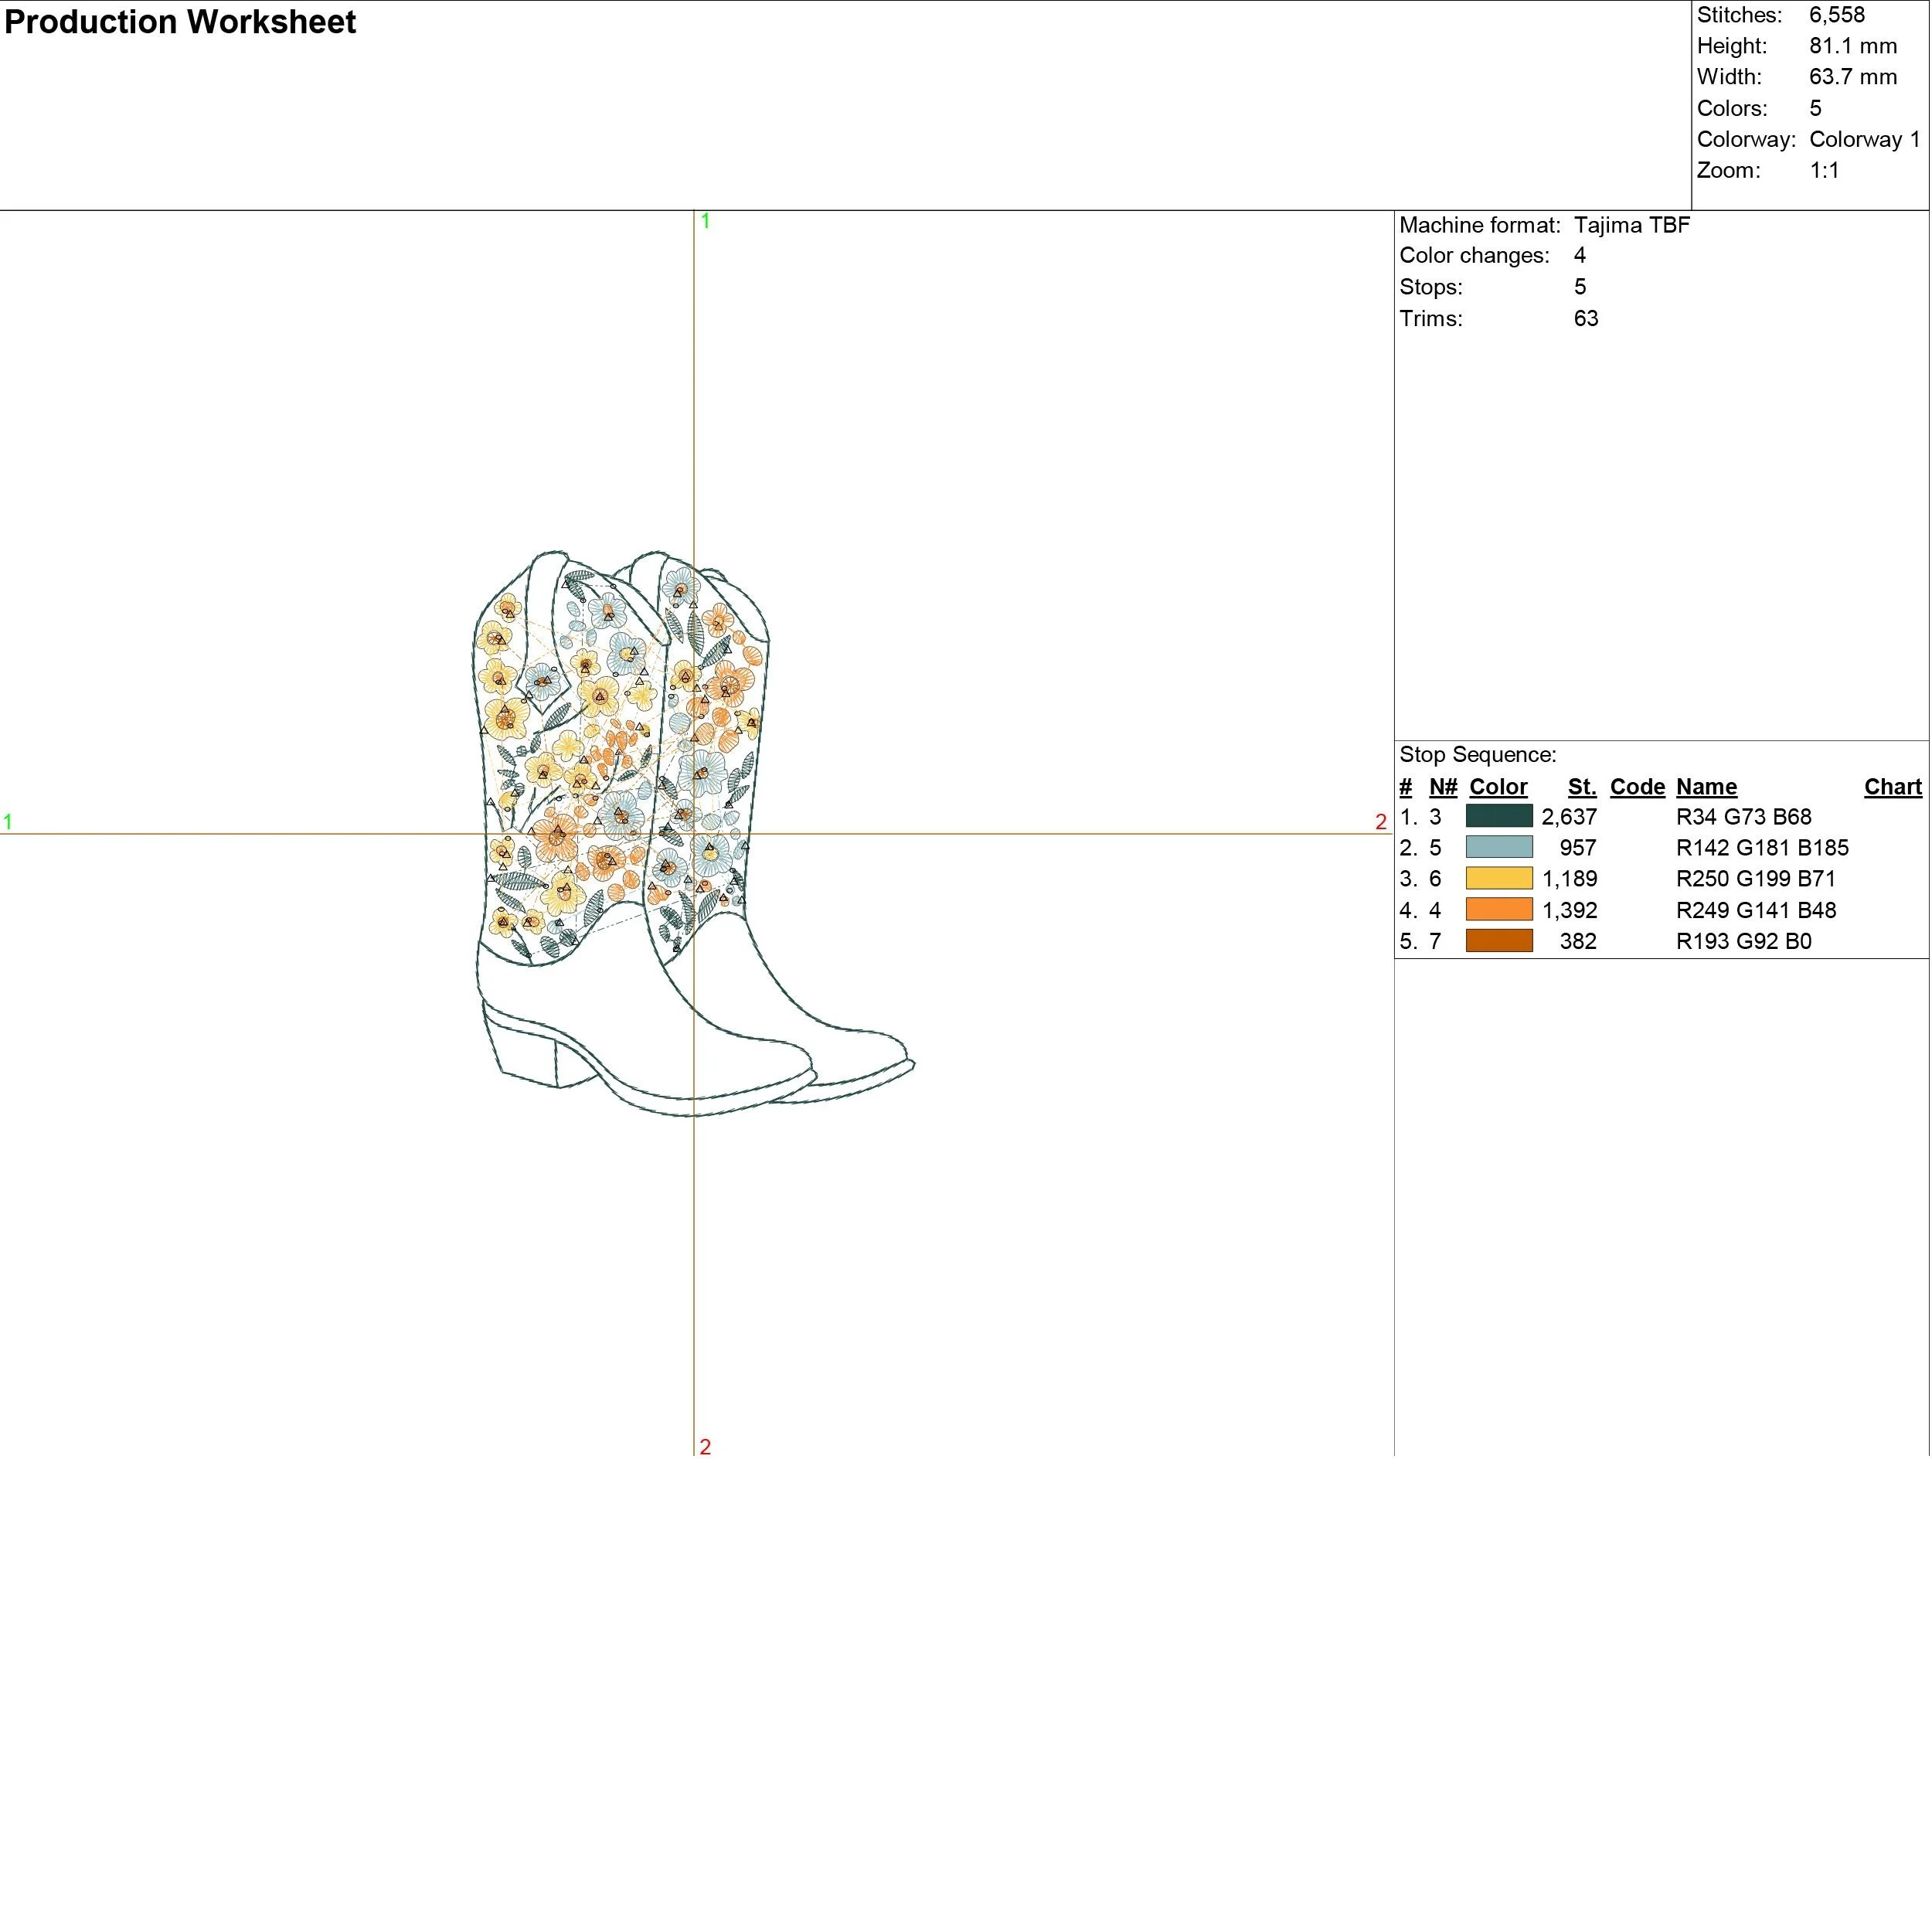
Task: Click the red 2 marker at bottom
Action: click(705, 1446)
